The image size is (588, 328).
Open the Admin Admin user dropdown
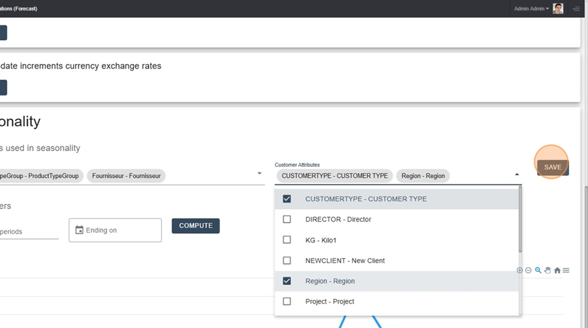pos(531,8)
